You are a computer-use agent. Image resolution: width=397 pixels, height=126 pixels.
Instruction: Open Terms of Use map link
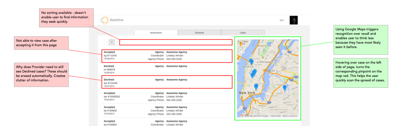tap(275, 116)
